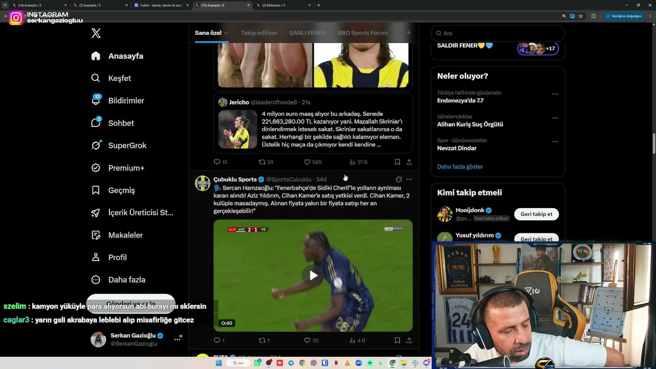Image resolution: width=656 pixels, height=369 pixels.
Task: Click the browser page scrollbar
Action: [x=653, y=143]
